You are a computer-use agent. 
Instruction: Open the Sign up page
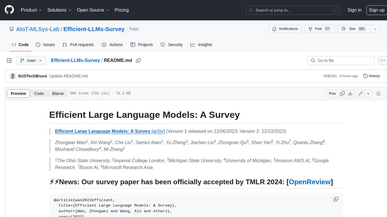(x=376, y=10)
